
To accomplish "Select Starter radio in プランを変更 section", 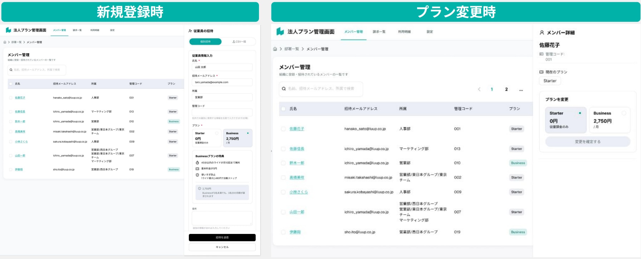I will click(580, 113).
